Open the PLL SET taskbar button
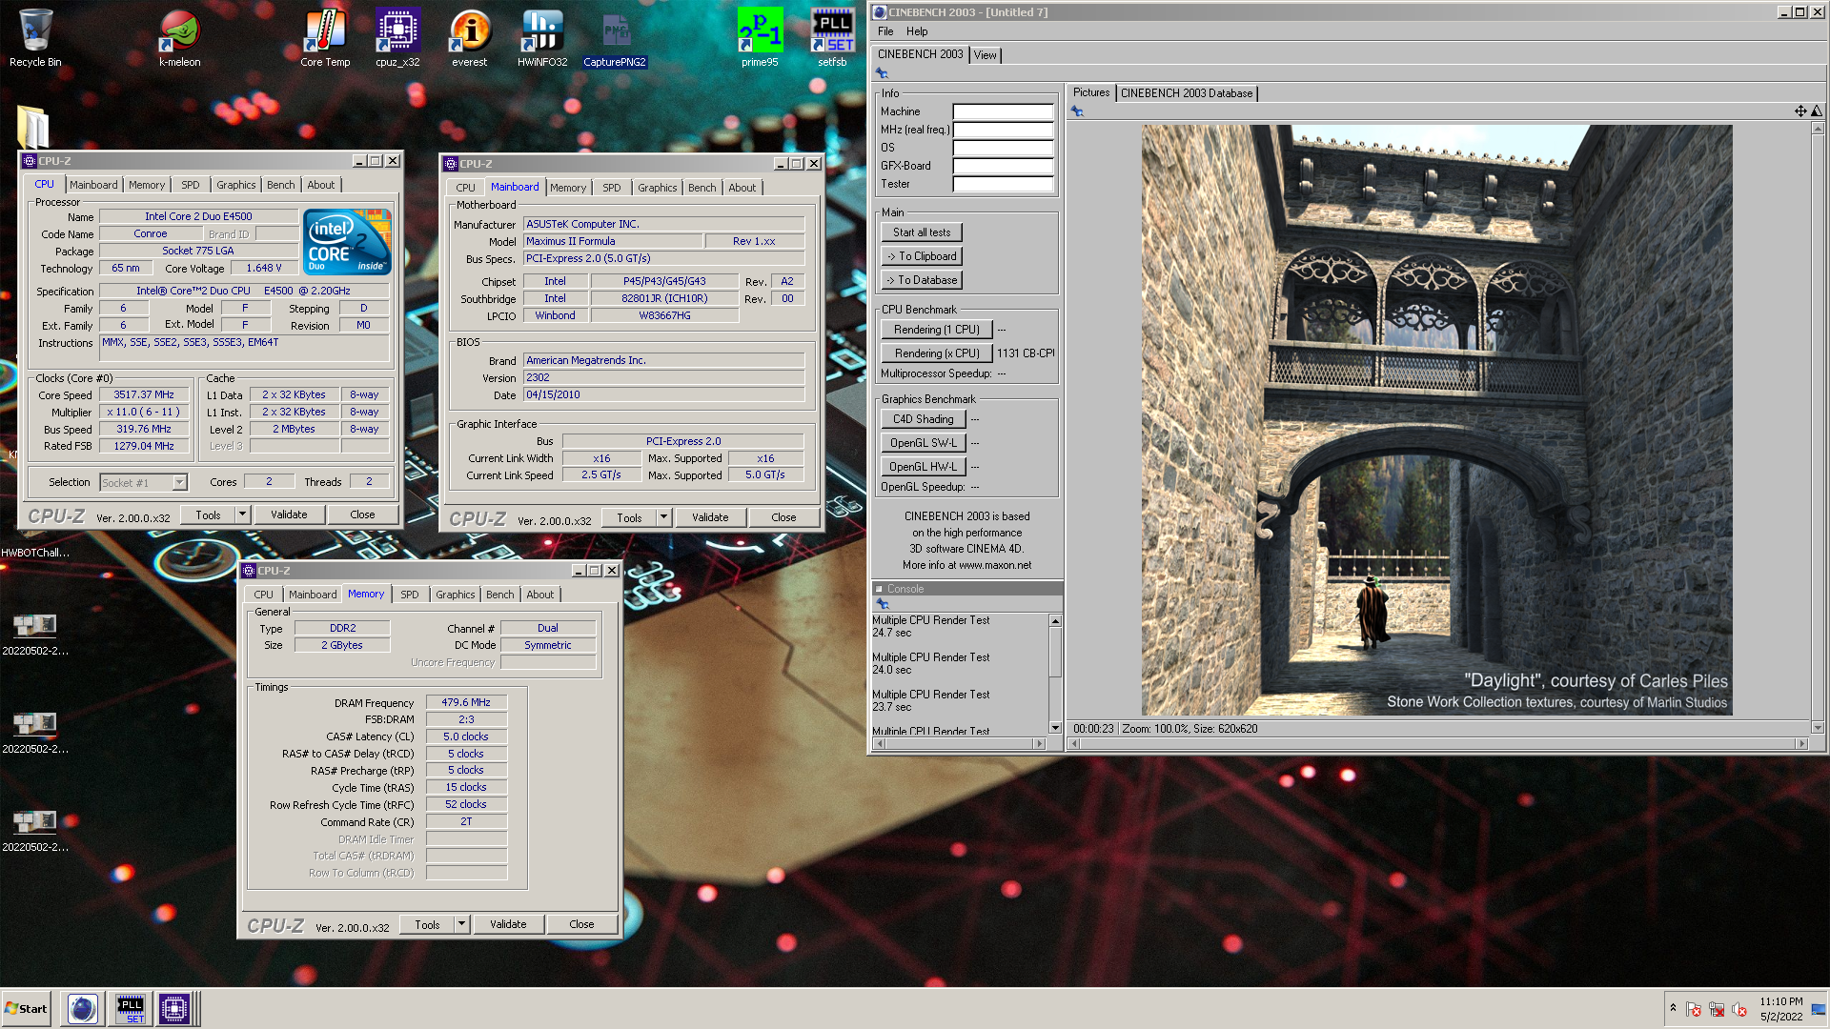The image size is (1830, 1029). tap(131, 1008)
